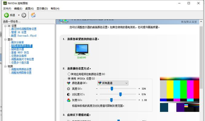Click plus button for 亮度 slider
Image resolution: width=205 pixels, height=121 pixels.
tap(139, 89)
